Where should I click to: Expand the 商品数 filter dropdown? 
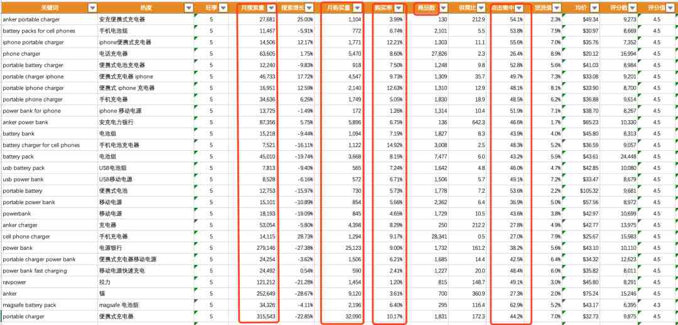[x=444, y=8]
